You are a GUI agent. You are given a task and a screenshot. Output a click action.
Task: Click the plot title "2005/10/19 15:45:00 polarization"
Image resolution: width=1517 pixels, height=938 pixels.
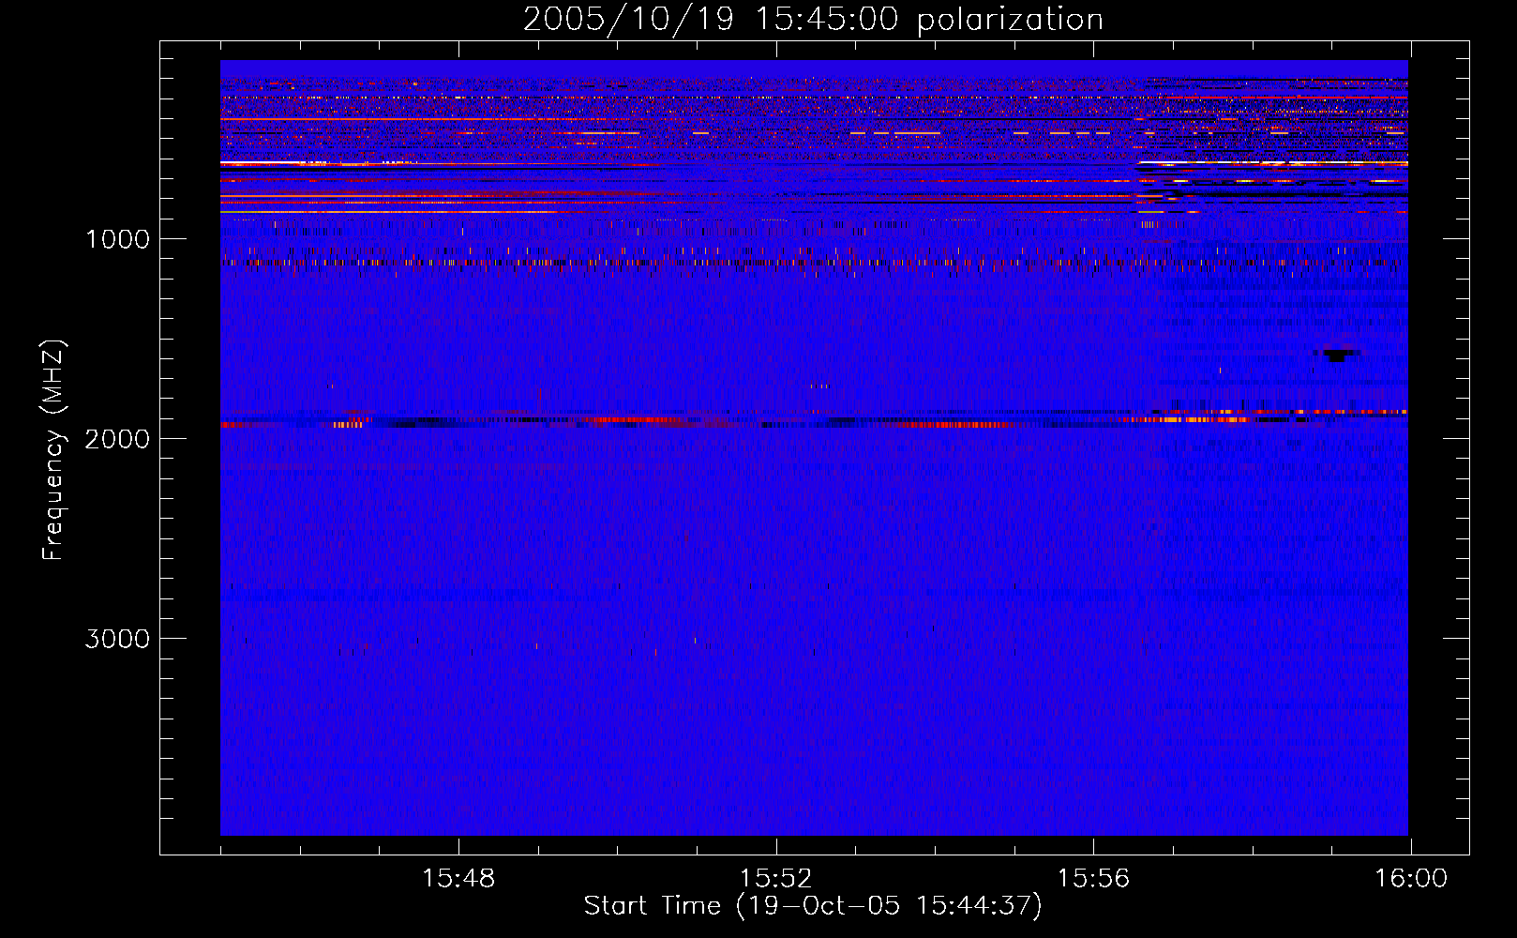point(813,20)
